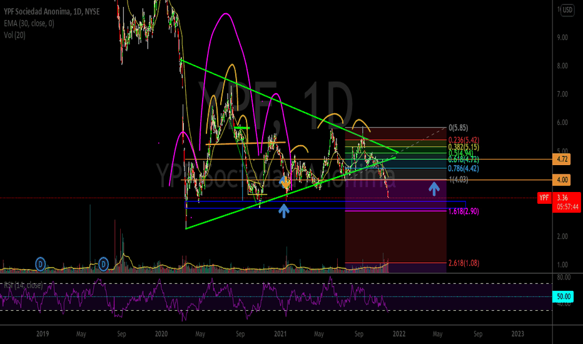
Task: Click the 4.00 orange price tag
Action: pos(562,180)
